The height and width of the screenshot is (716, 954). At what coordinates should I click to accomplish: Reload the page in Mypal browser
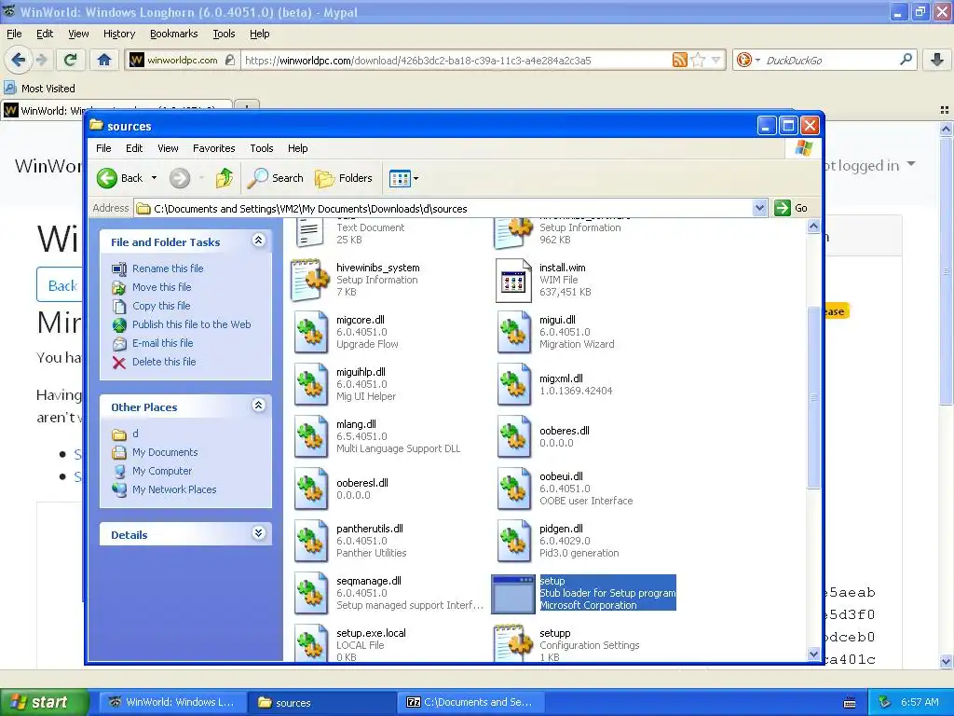coord(71,60)
